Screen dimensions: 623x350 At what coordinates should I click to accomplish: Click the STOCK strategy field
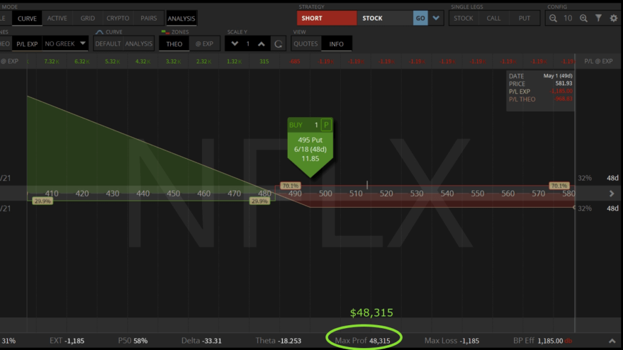(x=385, y=18)
